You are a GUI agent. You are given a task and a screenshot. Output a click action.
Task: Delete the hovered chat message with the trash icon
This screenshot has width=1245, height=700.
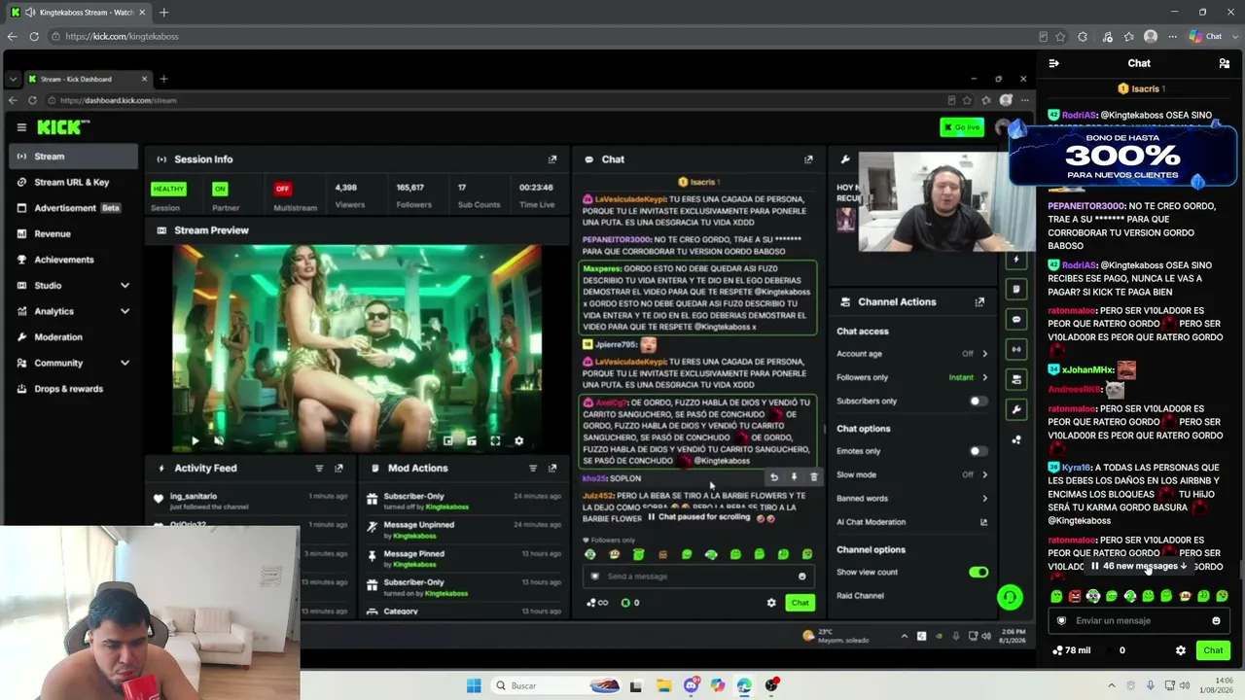(814, 477)
